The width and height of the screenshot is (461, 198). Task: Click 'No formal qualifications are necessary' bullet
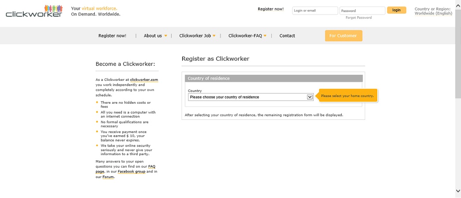coord(124,124)
